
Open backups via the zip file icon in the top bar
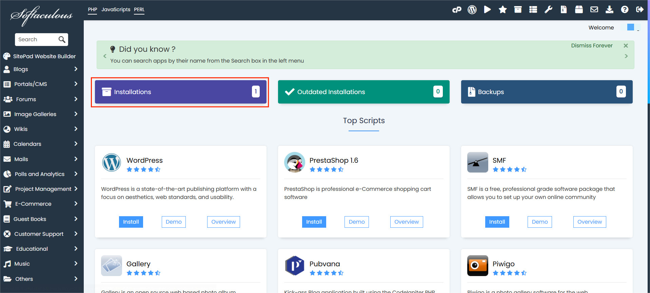point(564,9)
